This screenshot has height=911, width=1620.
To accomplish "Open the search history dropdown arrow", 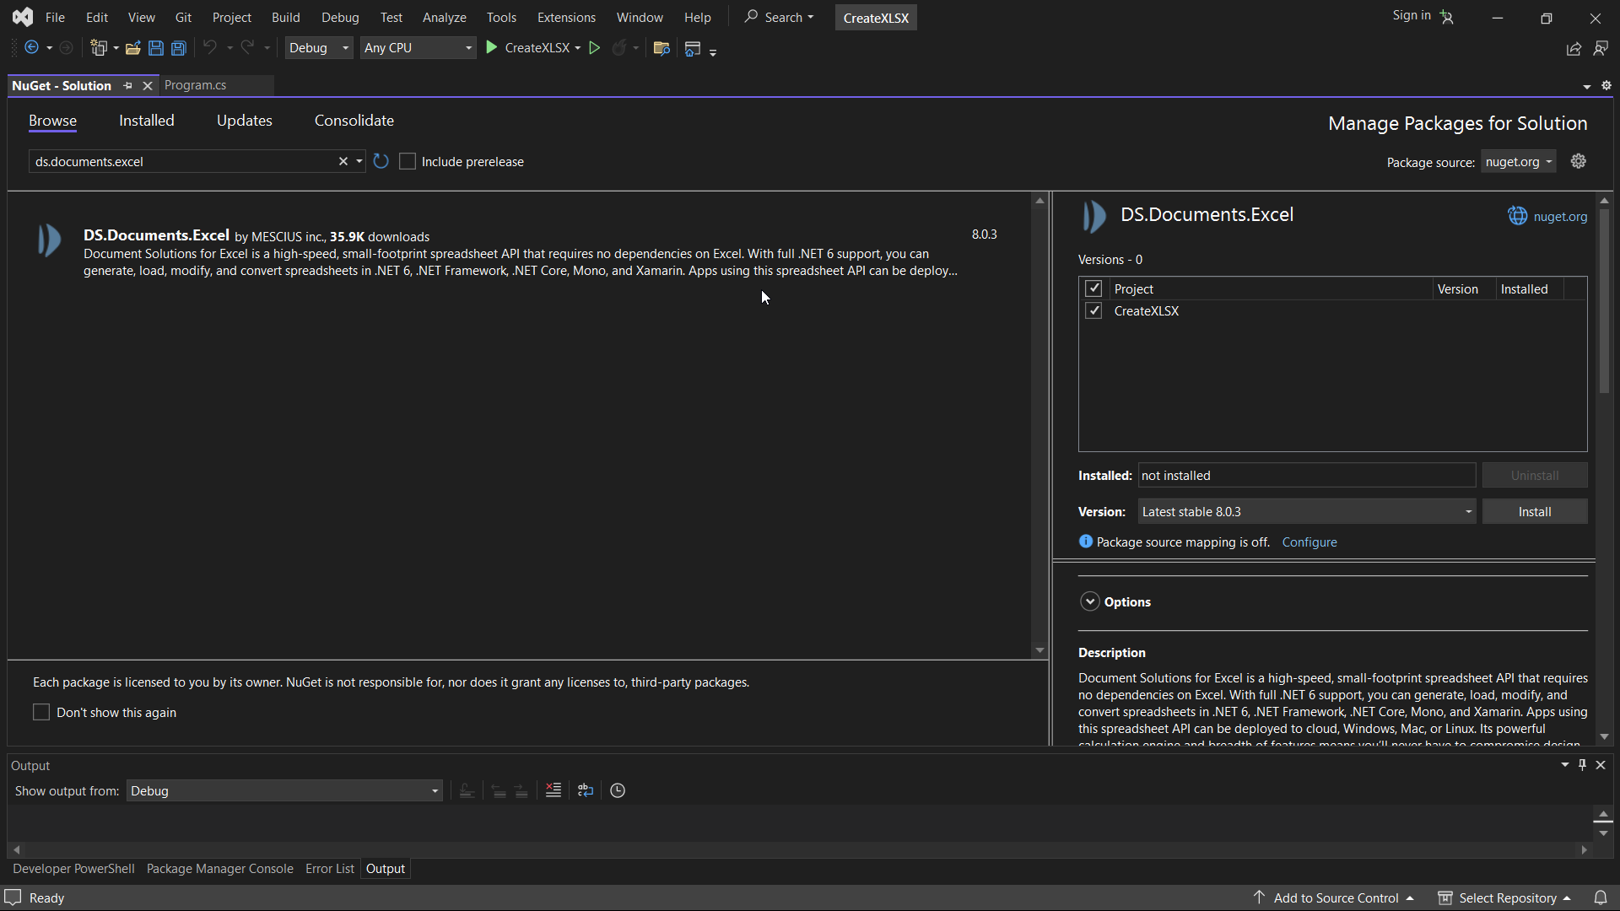I will [x=359, y=161].
